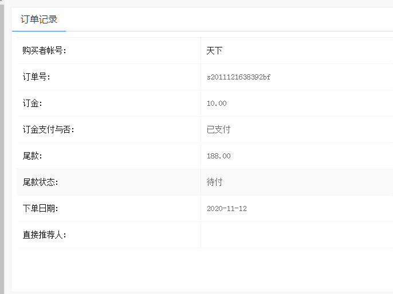
Task: Click the 订金支付与否 field label
Action: [x=49, y=130]
